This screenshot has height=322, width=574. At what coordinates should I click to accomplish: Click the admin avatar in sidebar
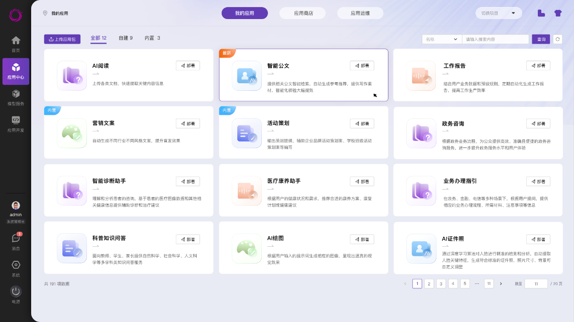pyautogui.click(x=16, y=206)
